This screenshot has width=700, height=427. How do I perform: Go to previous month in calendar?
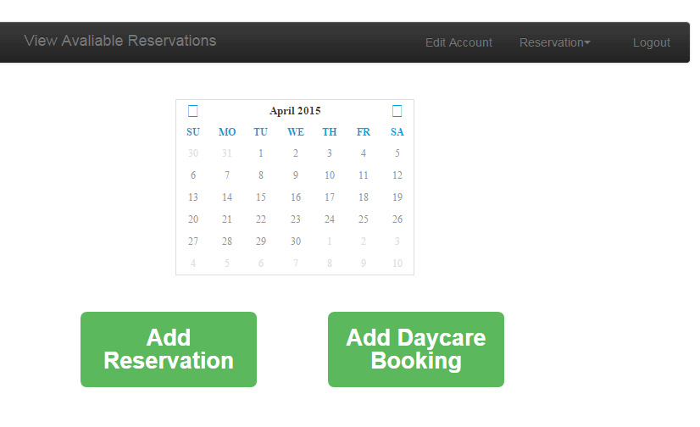[193, 111]
